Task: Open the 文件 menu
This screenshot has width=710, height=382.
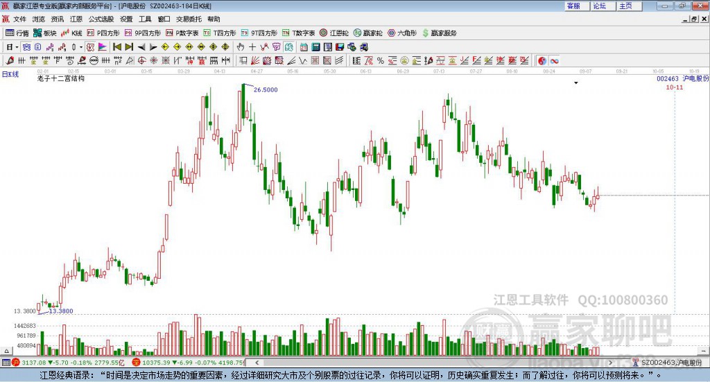Action: click(19, 19)
